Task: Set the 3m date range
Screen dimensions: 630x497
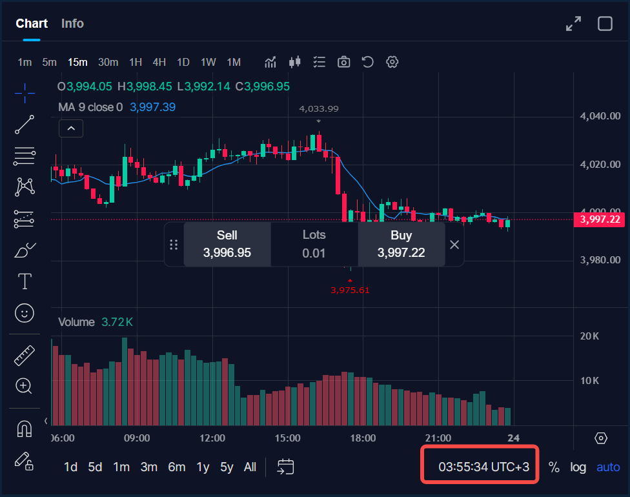Action: 148,467
